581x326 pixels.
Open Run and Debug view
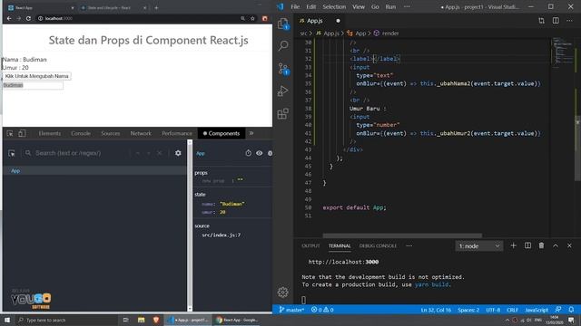pyautogui.click(x=283, y=91)
